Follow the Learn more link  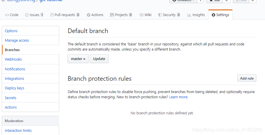(178, 97)
